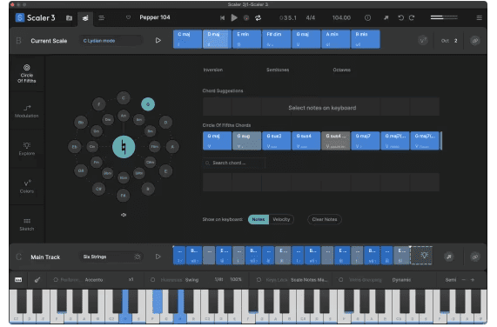Image resolution: width=497 pixels, height=327 pixels.
Task: Enable the Humanize toggle
Action: 153,279
